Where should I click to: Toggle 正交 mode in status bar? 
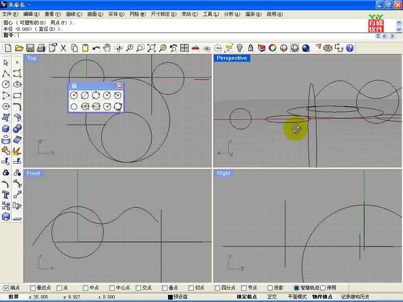pyautogui.click(x=272, y=297)
